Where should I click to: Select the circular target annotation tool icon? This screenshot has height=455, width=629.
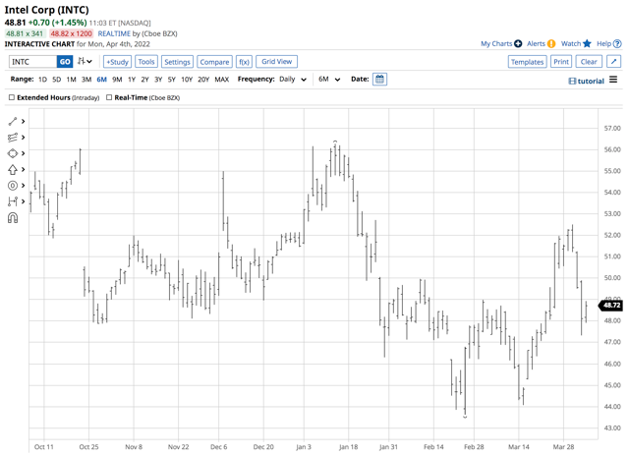(13, 186)
